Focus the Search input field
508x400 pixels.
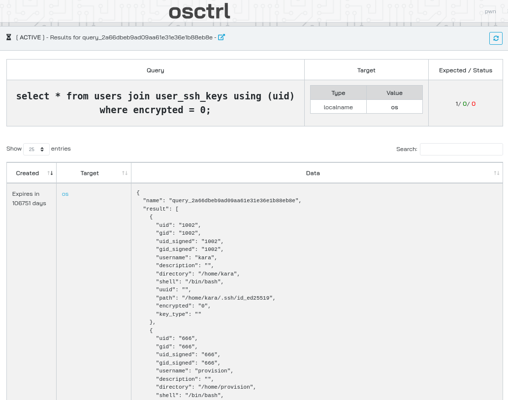461,149
